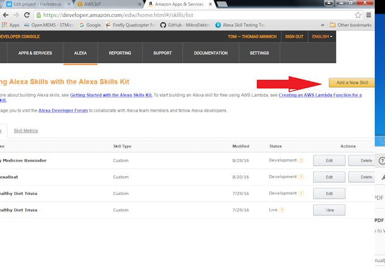Click the Modified column header
This screenshot has height=268, width=385.
click(241, 146)
